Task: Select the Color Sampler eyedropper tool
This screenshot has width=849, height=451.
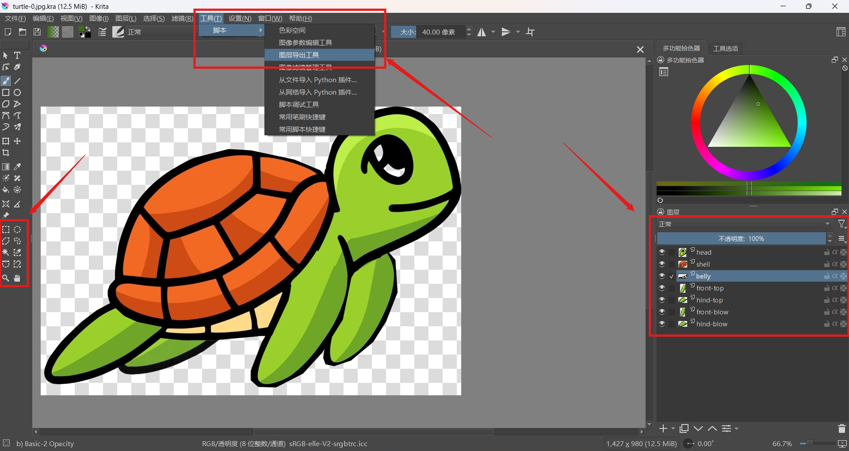Action: (x=17, y=167)
